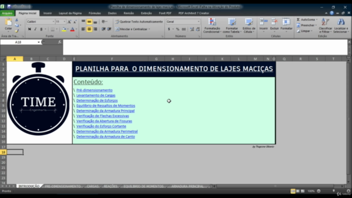This screenshot has height=198, width=352.
Task: Increase font size with the large A icon
Action: tap(69, 21)
